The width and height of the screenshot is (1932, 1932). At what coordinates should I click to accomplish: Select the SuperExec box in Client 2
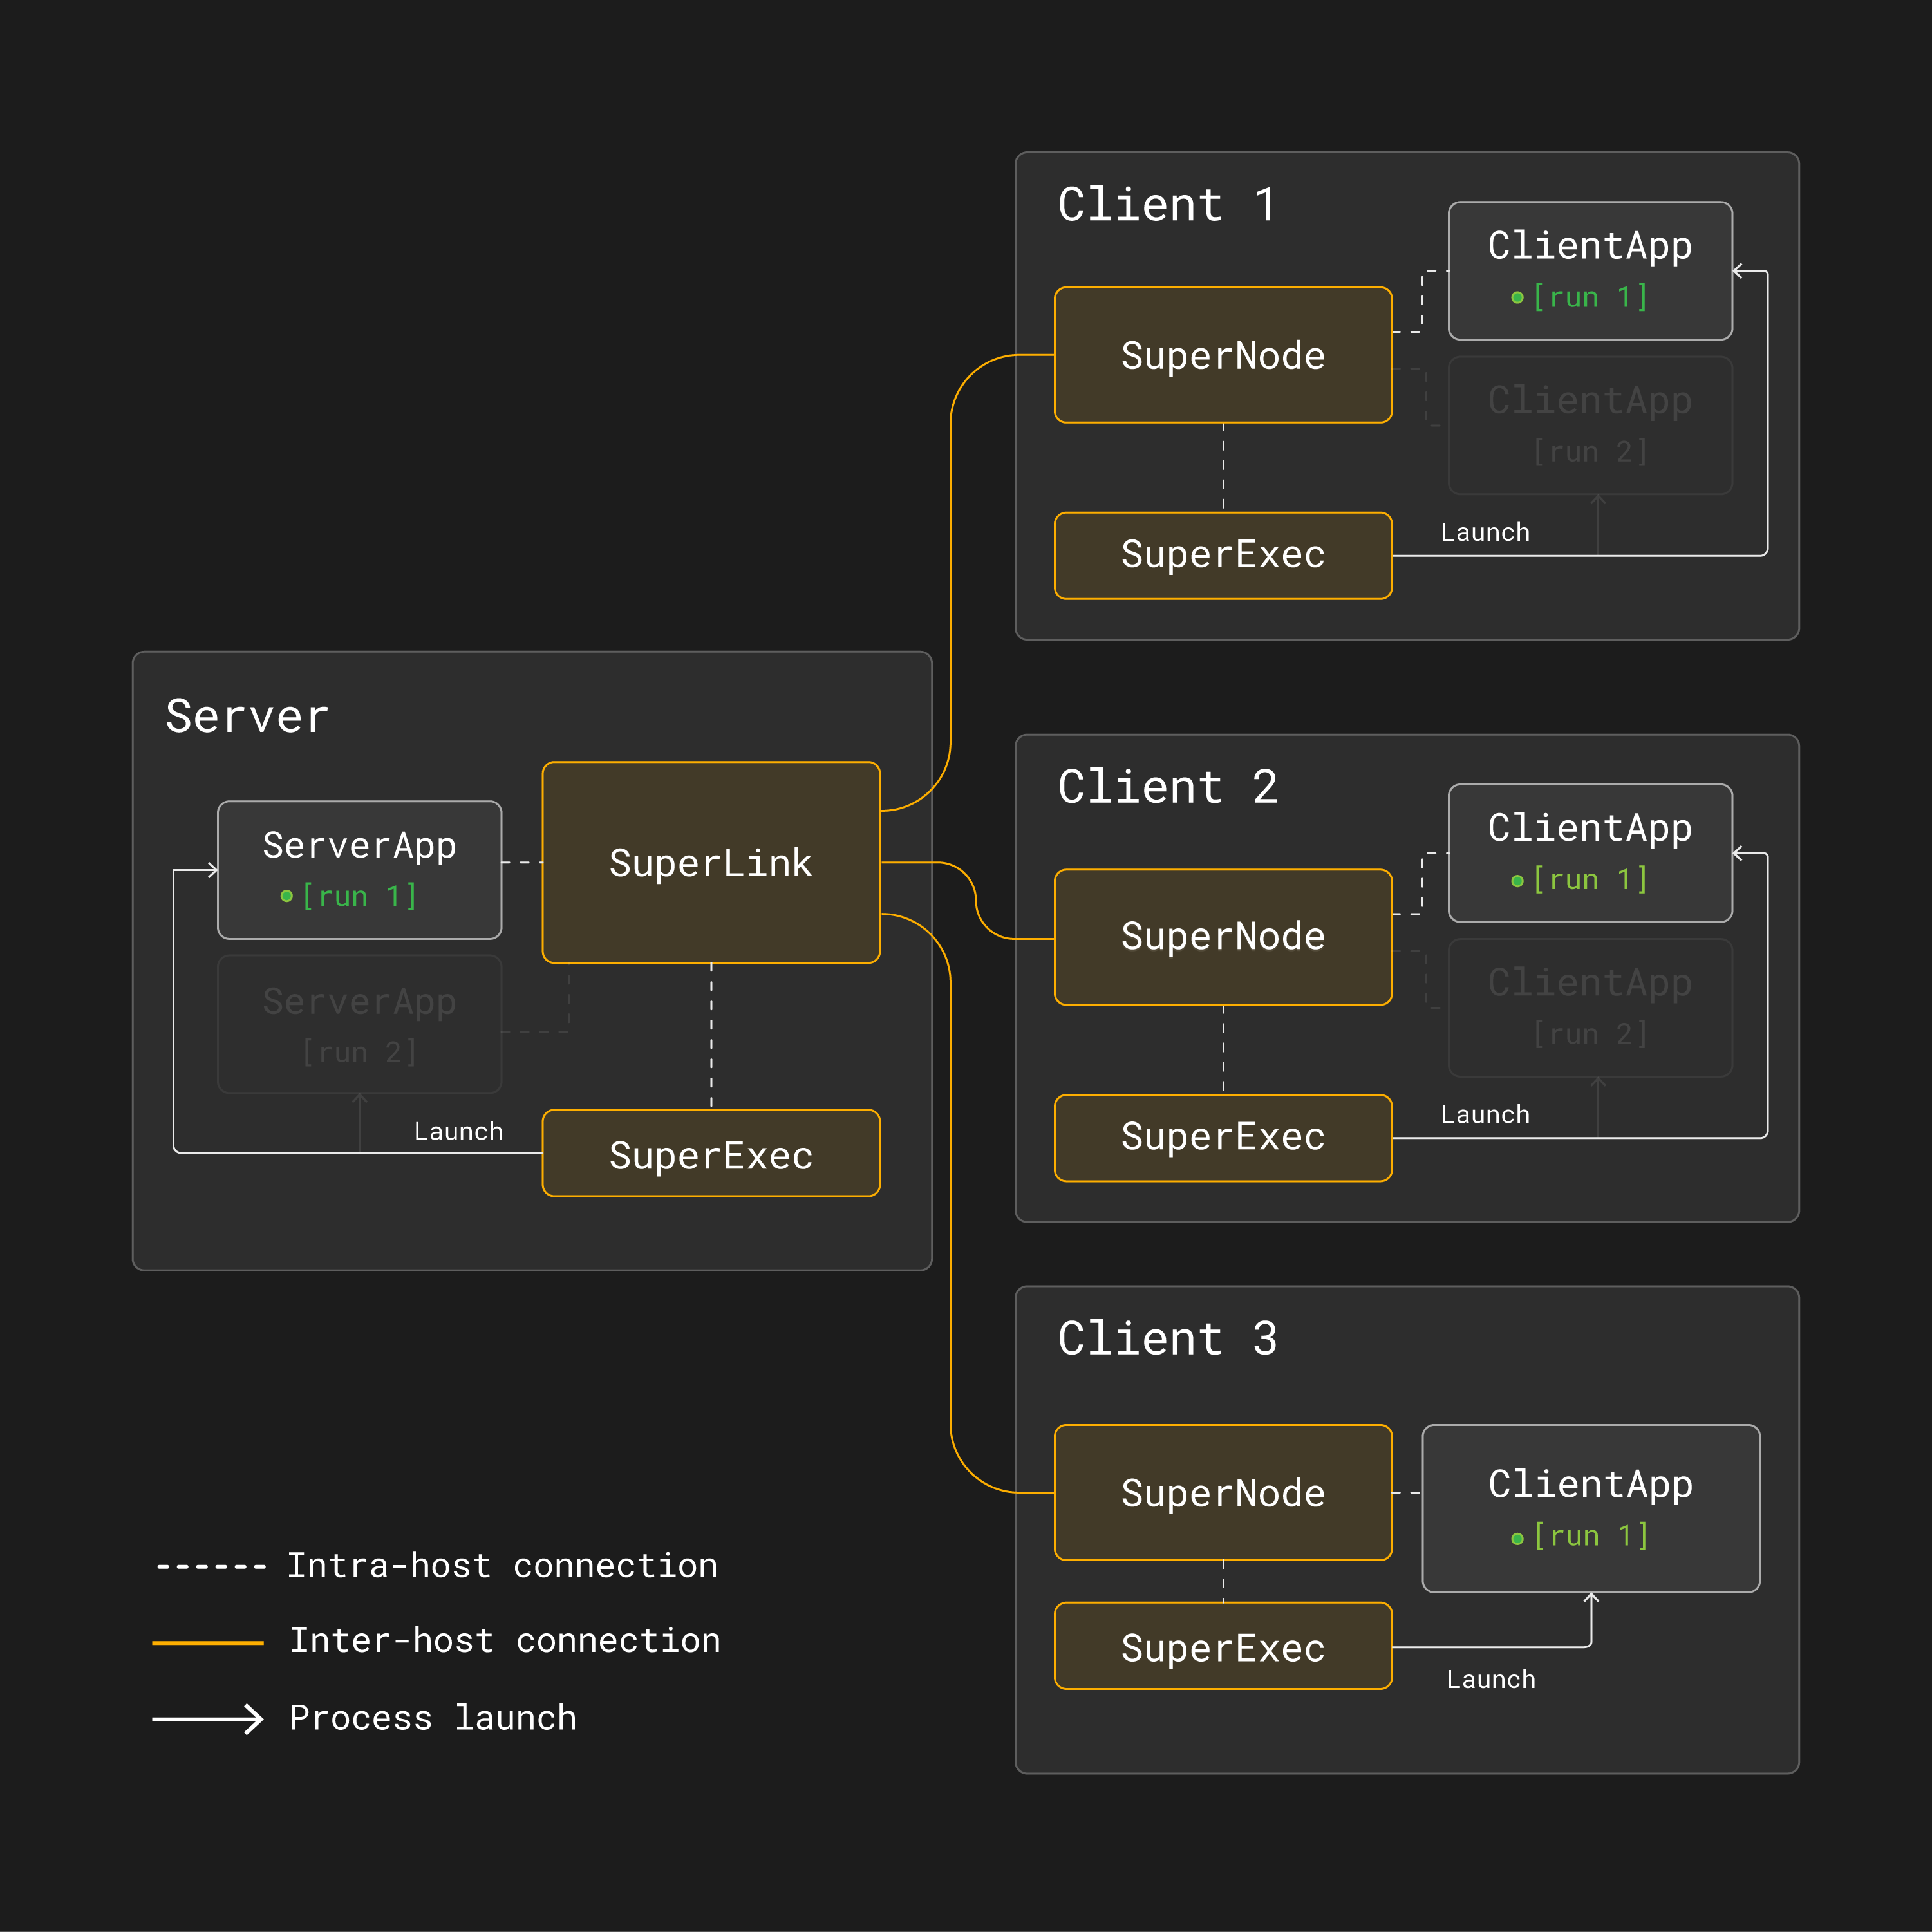(x=1223, y=1138)
